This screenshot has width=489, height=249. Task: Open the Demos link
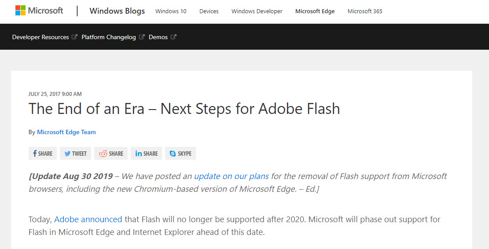pos(158,37)
